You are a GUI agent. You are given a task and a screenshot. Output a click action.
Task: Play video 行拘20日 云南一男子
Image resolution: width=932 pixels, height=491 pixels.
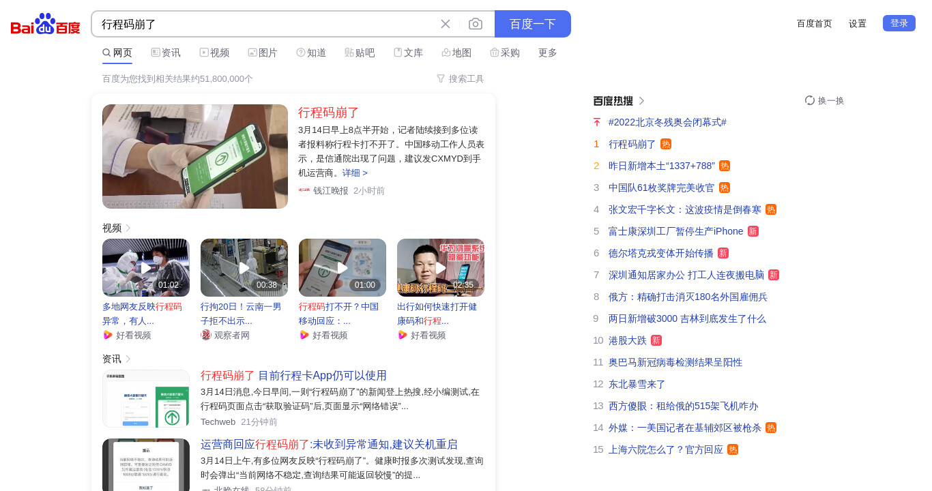(x=244, y=267)
